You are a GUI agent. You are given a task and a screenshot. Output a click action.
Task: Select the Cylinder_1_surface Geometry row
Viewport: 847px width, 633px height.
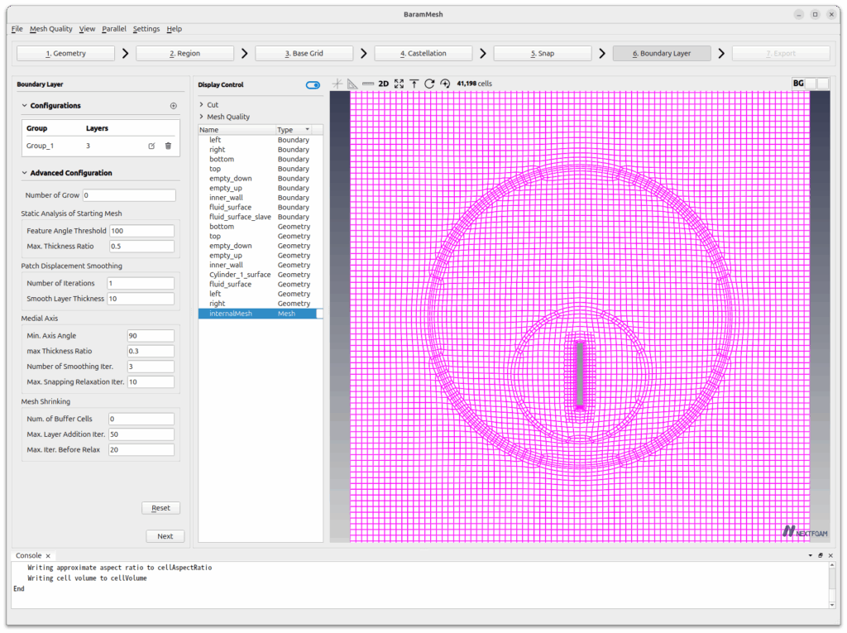(261, 275)
